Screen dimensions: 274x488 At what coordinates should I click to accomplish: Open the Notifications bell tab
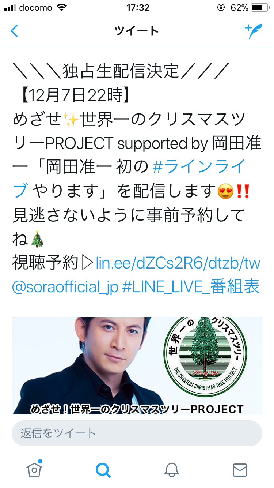click(x=171, y=469)
